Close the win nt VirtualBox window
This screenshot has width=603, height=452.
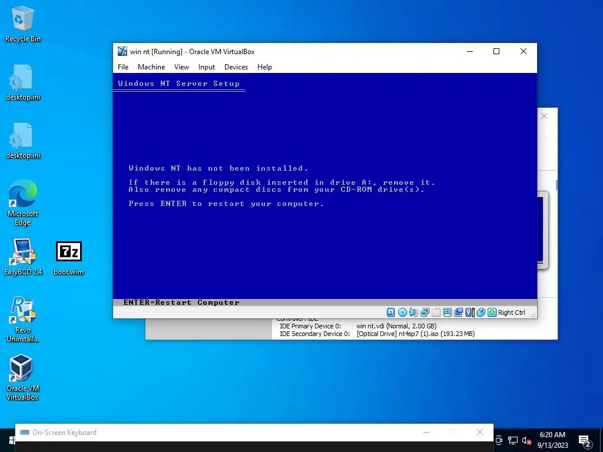click(524, 52)
